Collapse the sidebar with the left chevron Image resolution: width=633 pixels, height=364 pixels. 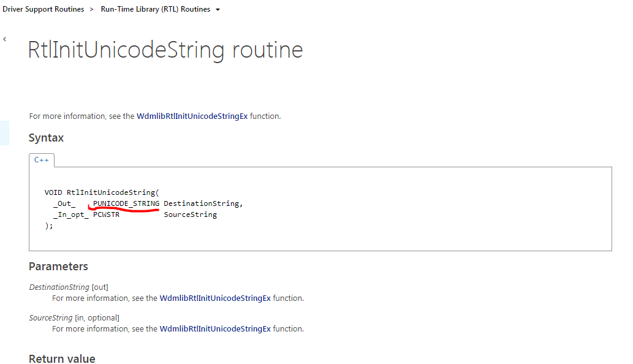pyautogui.click(x=5, y=39)
